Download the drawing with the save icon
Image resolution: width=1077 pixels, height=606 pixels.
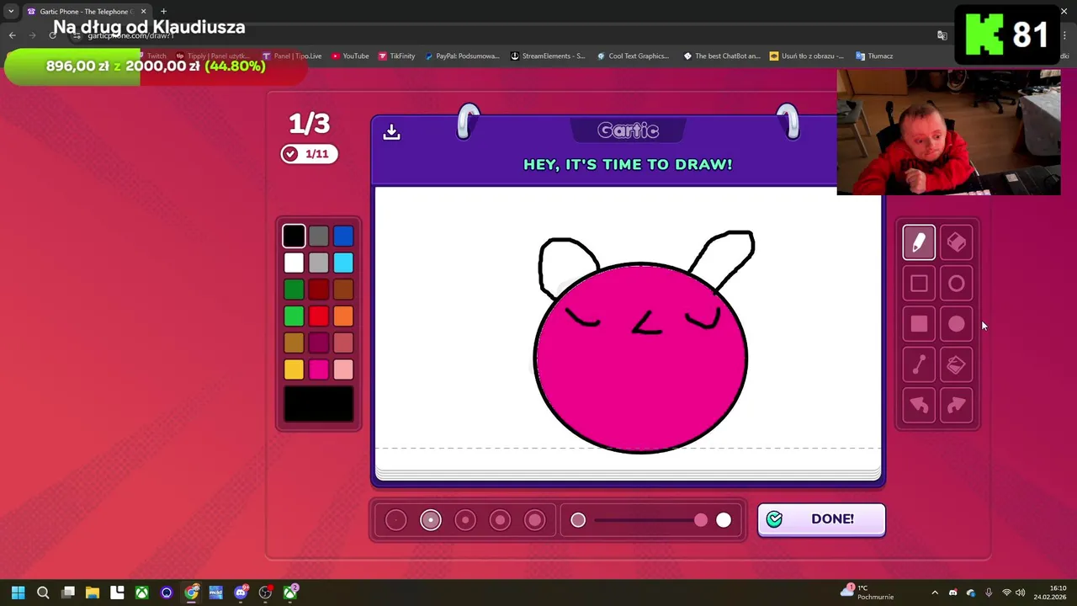click(x=391, y=132)
